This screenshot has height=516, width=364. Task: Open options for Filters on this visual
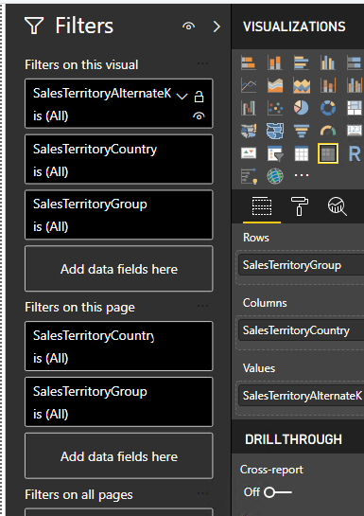pyautogui.click(x=202, y=63)
